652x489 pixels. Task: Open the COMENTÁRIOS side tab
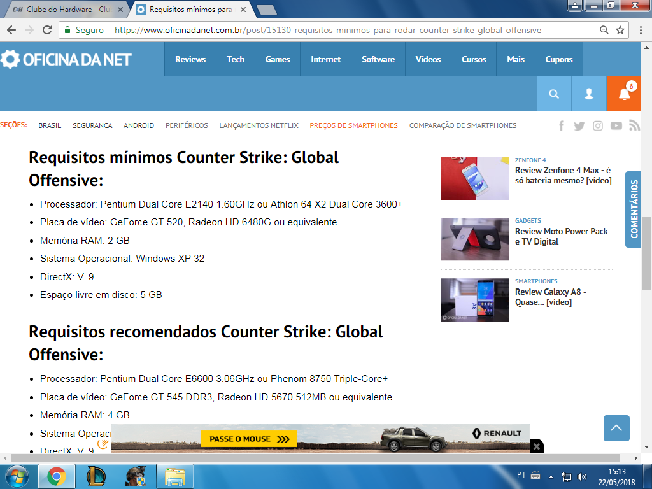(634, 209)
